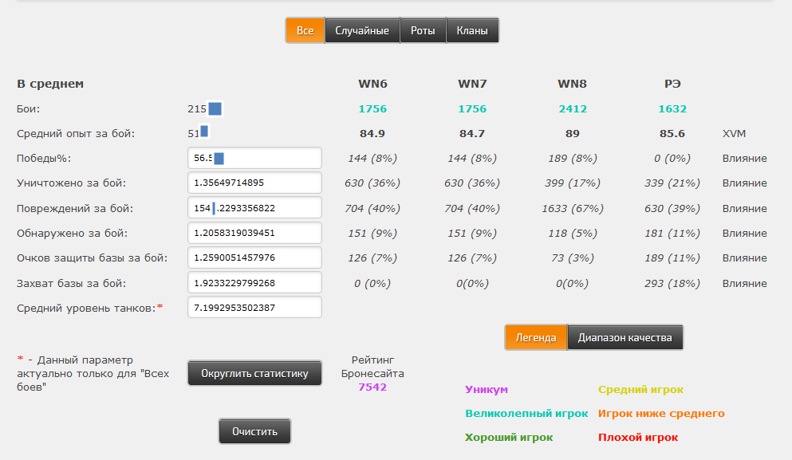
Task: Click the В среднем heading
Action: tap(50, 84)
